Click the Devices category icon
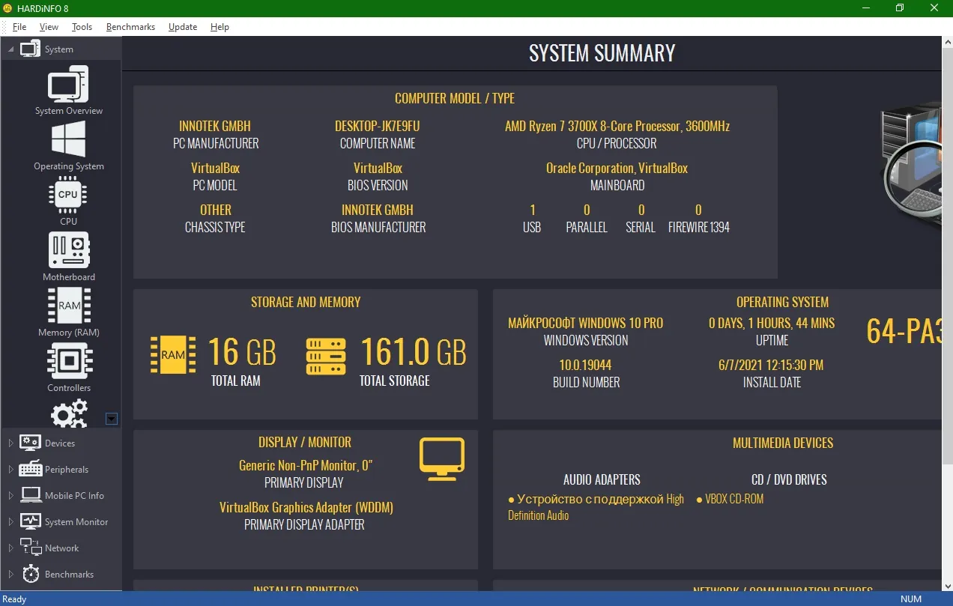The height and width of the screenshot is (606, 953). pos(30,443)
